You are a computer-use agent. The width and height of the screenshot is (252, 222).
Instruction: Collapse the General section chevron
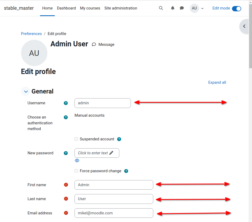pos(26,92)
